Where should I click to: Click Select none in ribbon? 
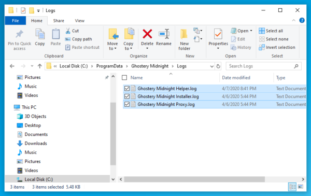(274, 39)
